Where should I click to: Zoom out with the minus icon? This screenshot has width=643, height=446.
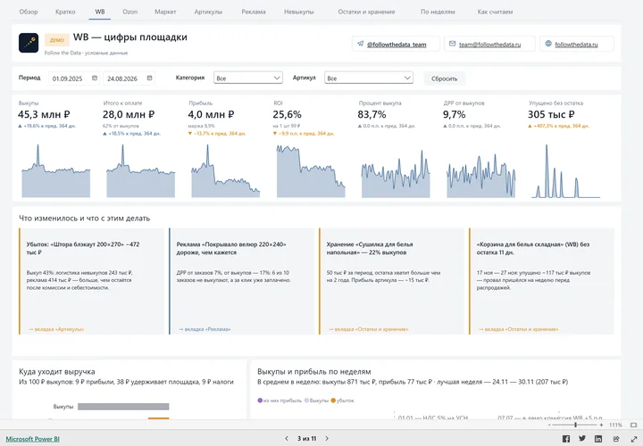[549, 425]
